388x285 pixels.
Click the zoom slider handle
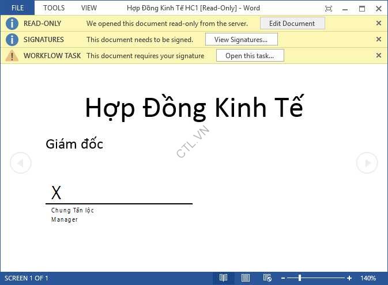pyautogui.click(x=300, y=278)
